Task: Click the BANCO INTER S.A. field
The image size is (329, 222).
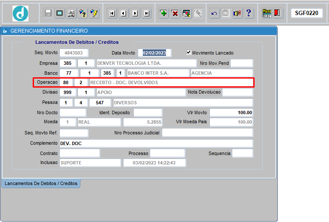Action: [x=158, y=73]
